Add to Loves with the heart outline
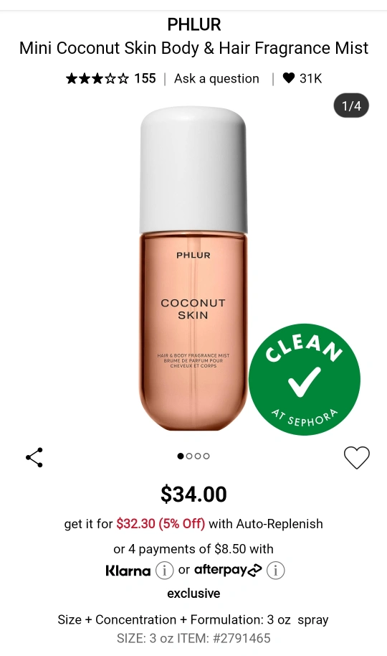387x656 pixels. click(x=356, y=457)
